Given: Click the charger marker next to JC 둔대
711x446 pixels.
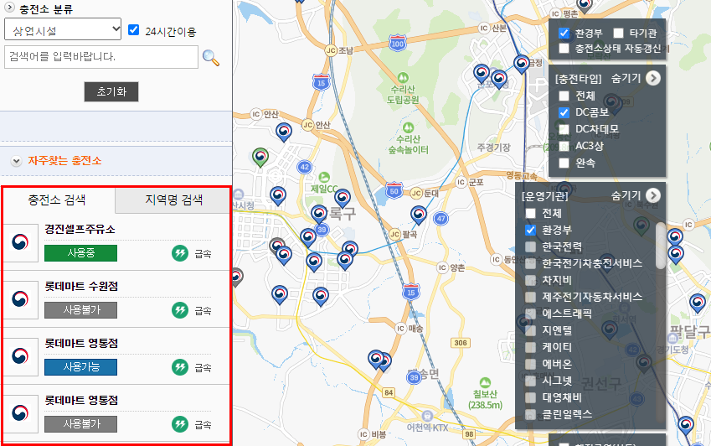Looking at the screenshot, I should pyautogui.click(x=419, y=215).
